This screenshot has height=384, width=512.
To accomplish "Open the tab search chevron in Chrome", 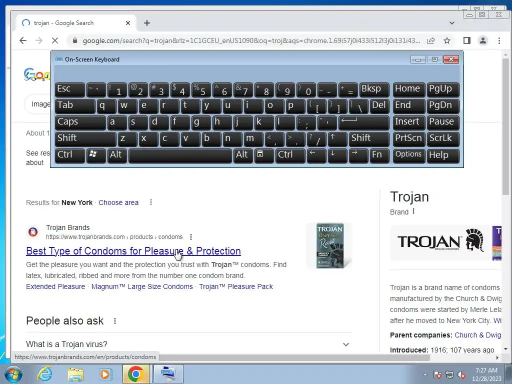I will tap(452, 23).
